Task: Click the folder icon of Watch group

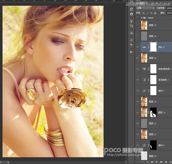Action: [144, 18]
